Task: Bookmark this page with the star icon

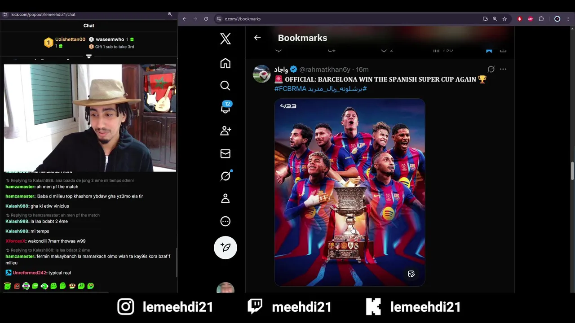Action: (504, 19)
